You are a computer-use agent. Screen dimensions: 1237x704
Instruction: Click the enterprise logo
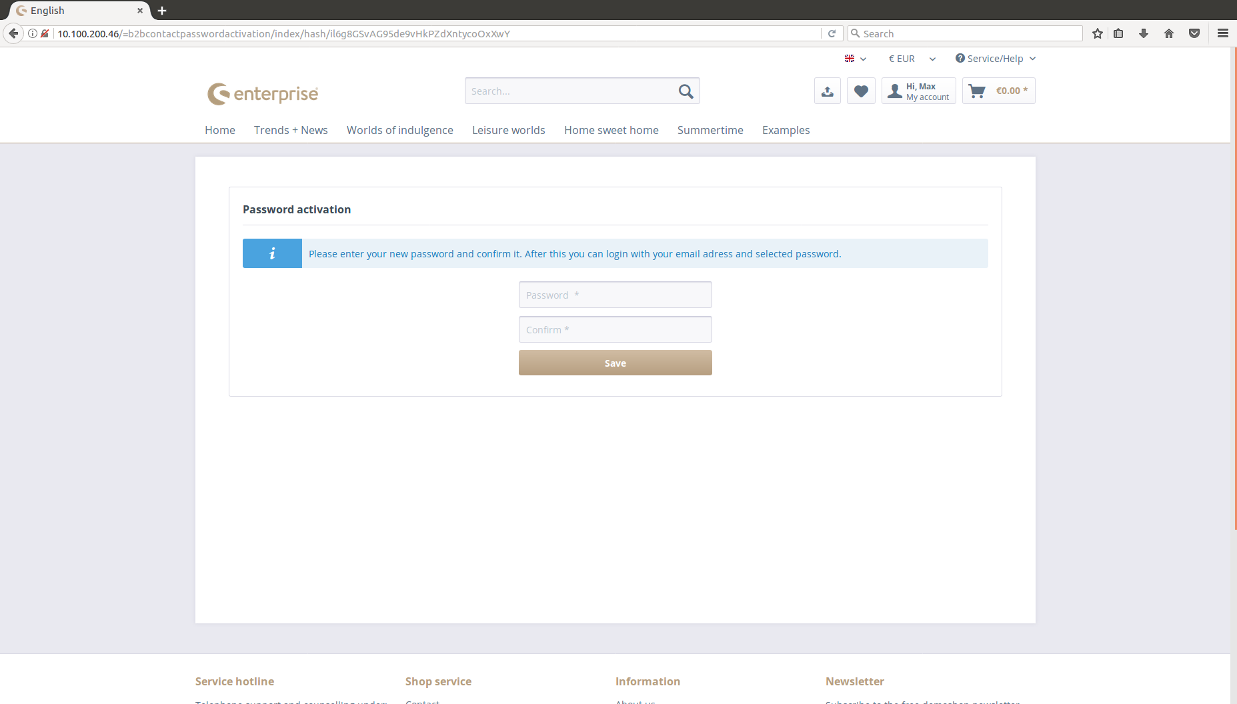point(263,94)
